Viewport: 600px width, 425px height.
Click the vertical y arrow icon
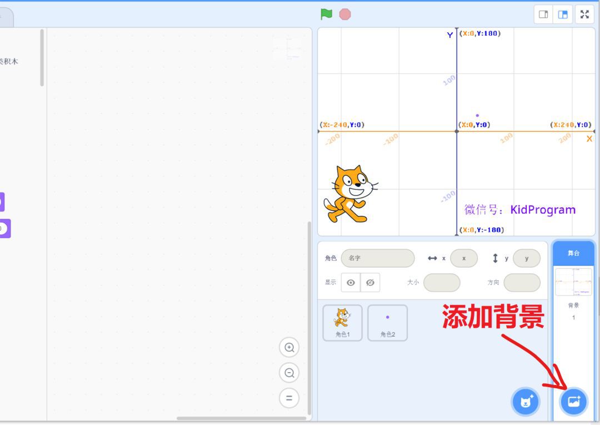pyautogui.click(x=495, y=258)
